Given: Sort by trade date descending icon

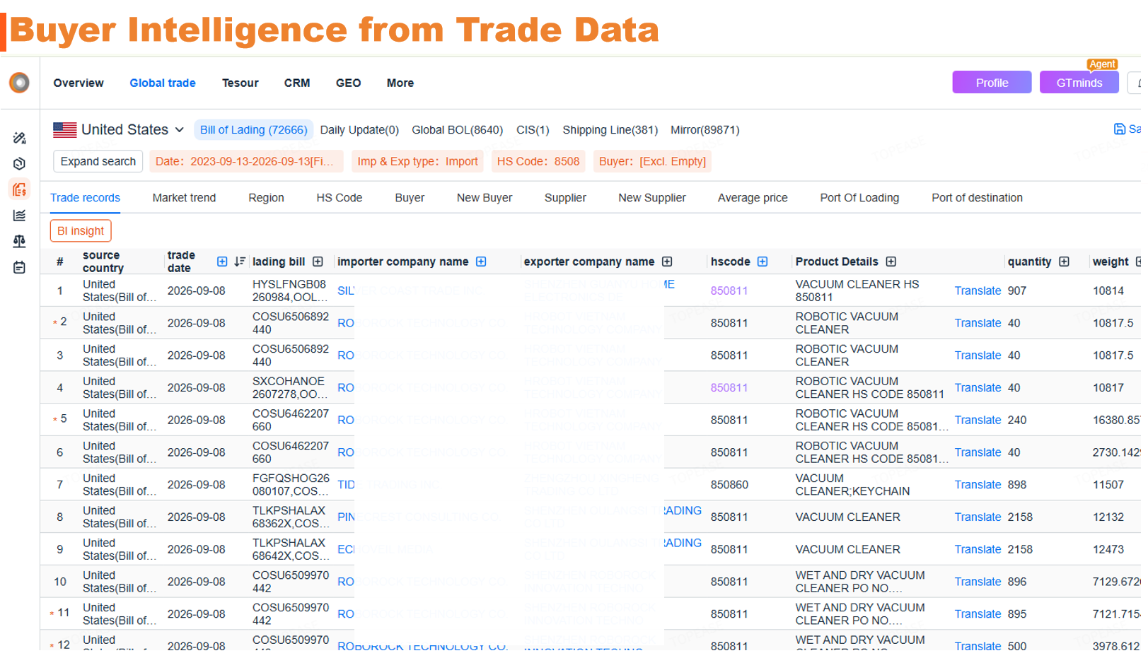Looking at the screenshot, I should pos(240,262).
